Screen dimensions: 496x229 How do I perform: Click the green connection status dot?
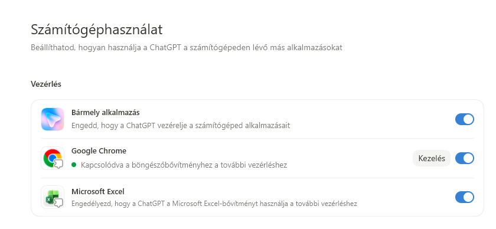pyautogui.click(x=74, y=165)
